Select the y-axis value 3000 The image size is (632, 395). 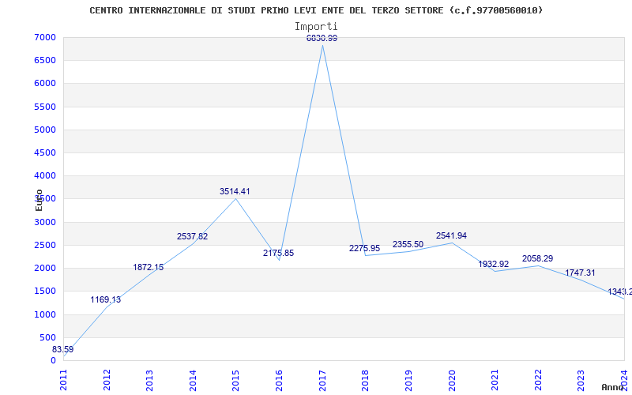[x=45, y=222]
